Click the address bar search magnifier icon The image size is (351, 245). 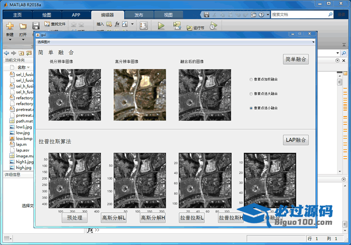344,53
